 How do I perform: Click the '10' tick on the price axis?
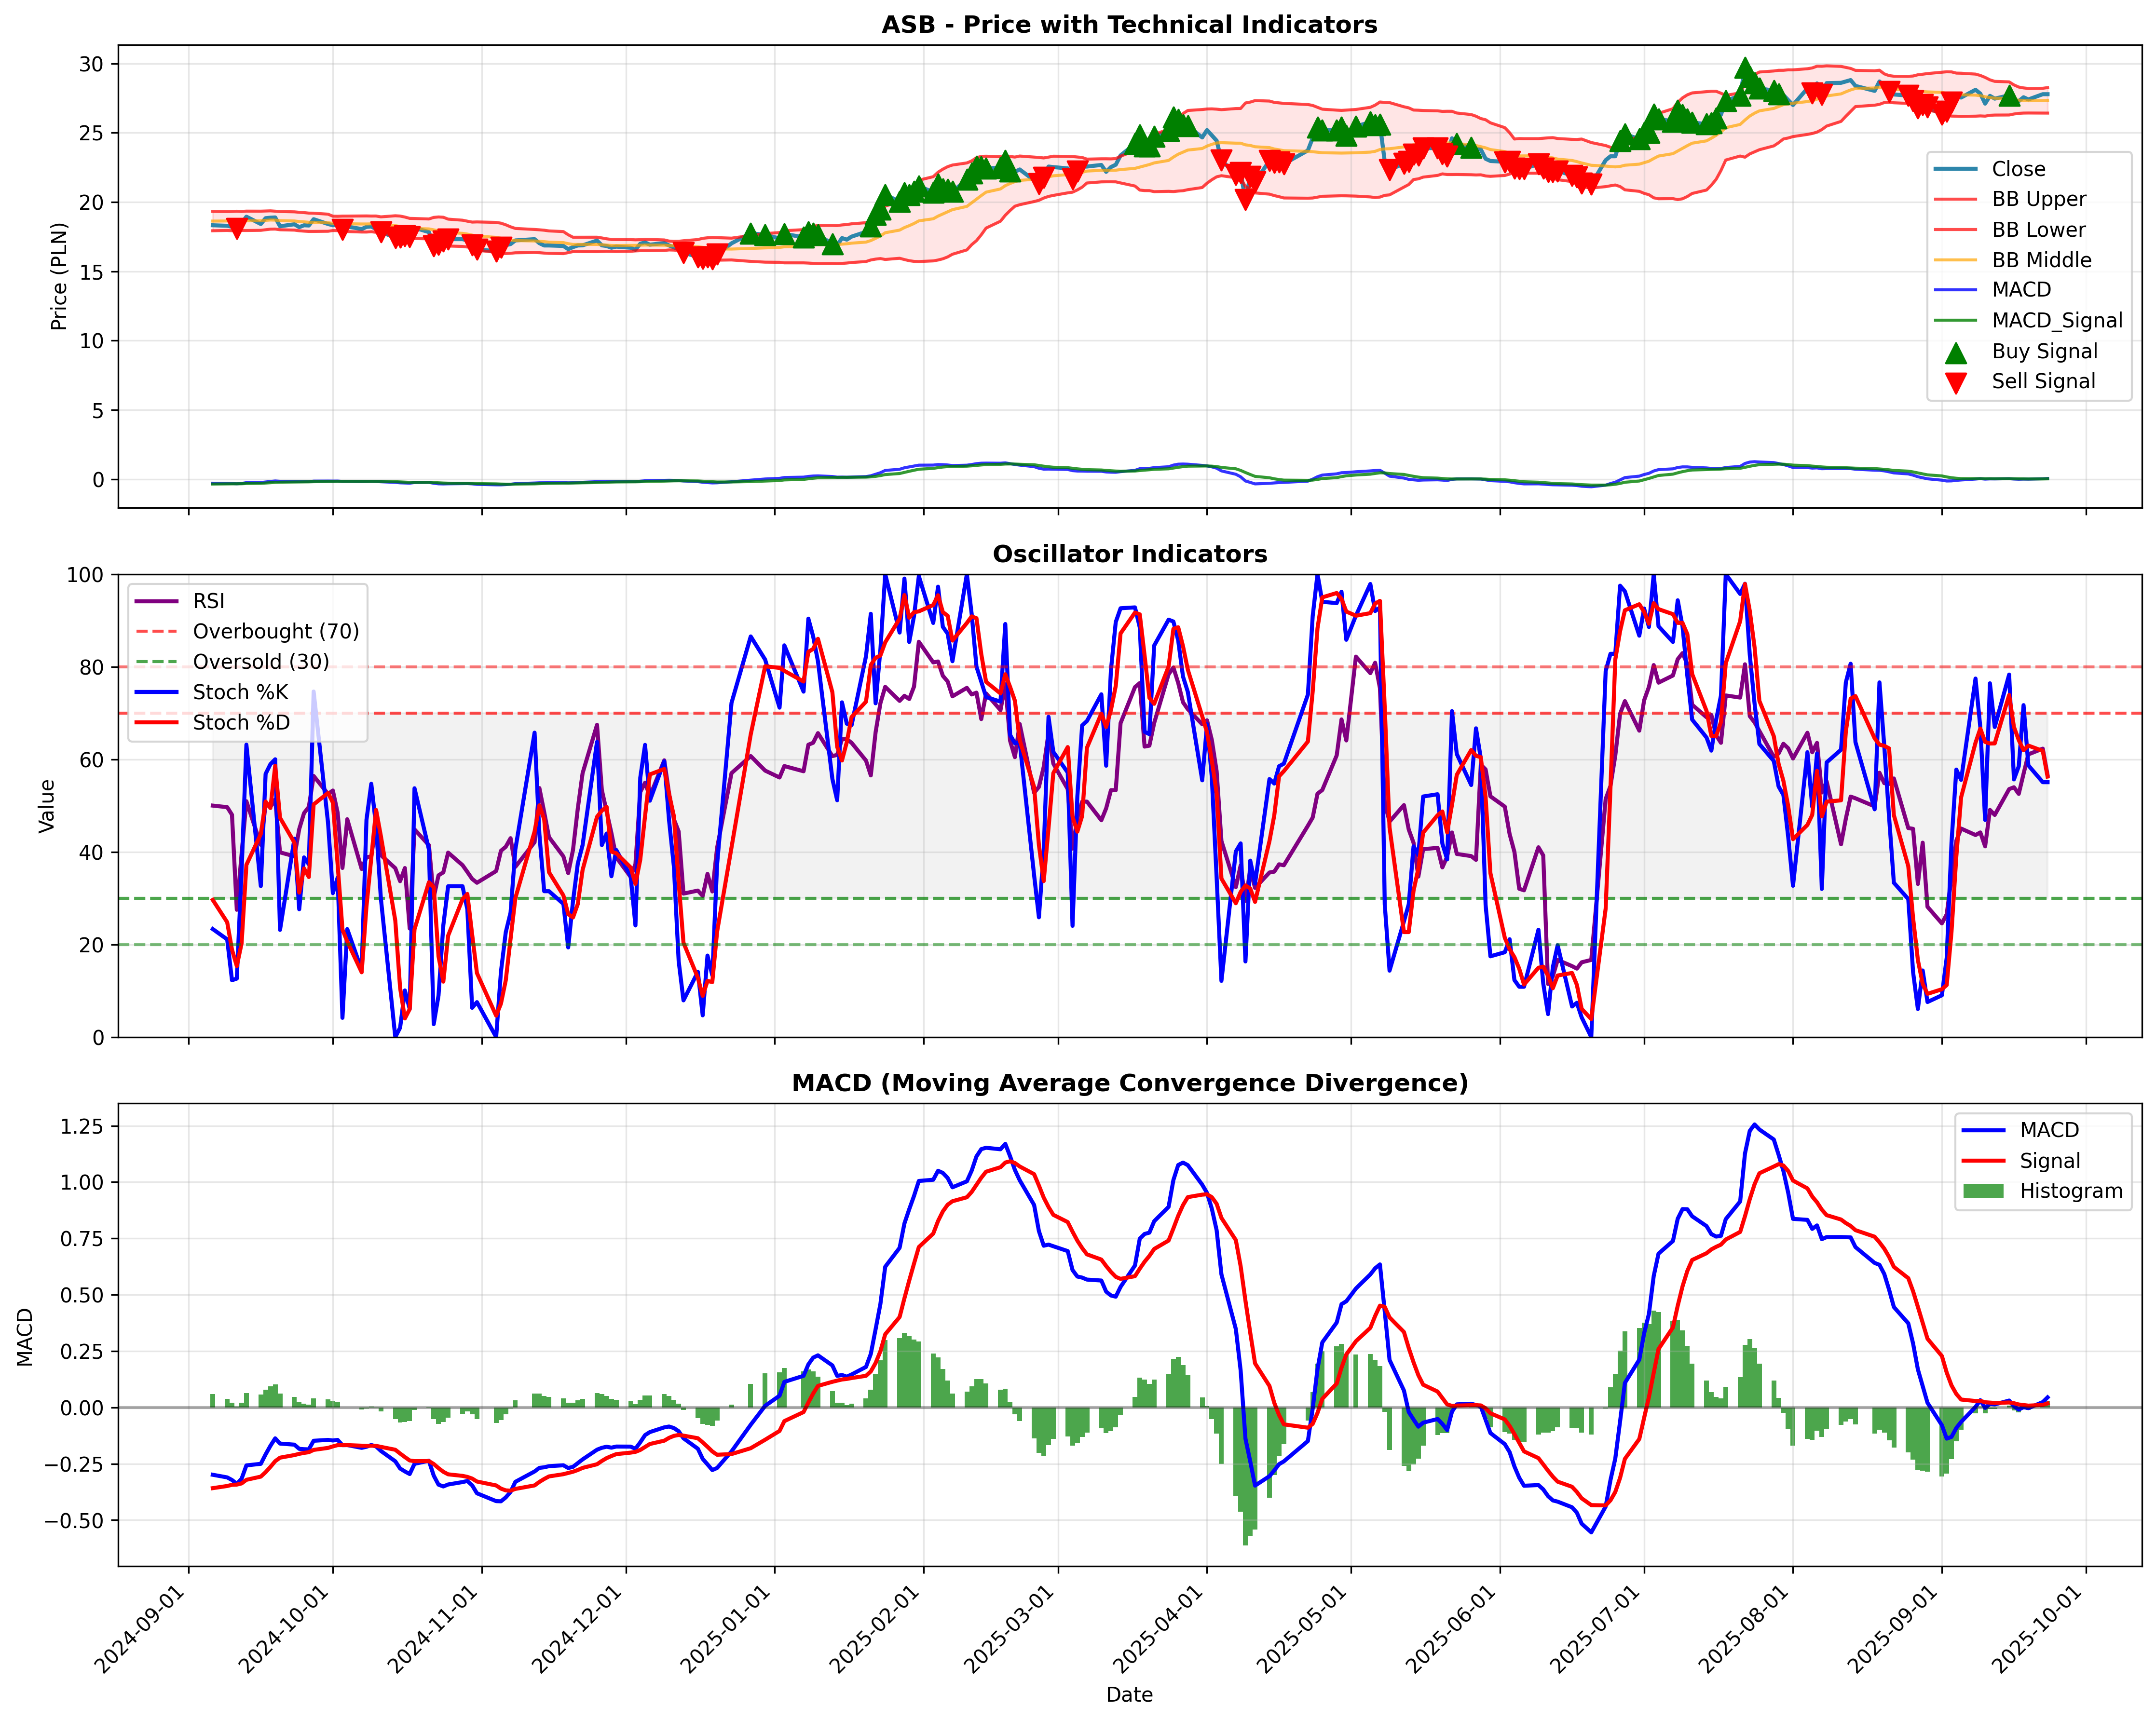click(91, 341)
